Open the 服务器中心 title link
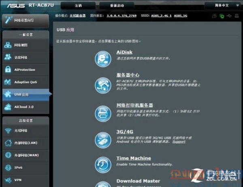This screenshot has width=243, height=187. coord(128,75)
